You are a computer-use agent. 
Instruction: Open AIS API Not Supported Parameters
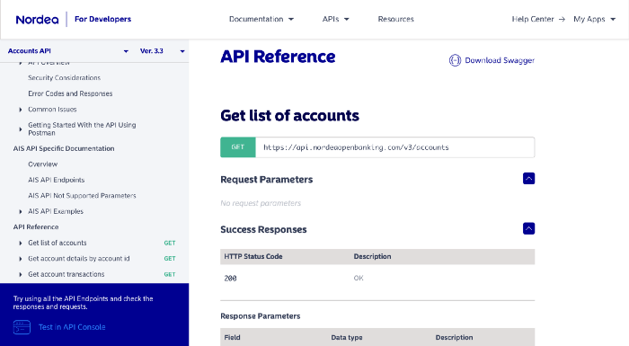(x=82, y=196)
